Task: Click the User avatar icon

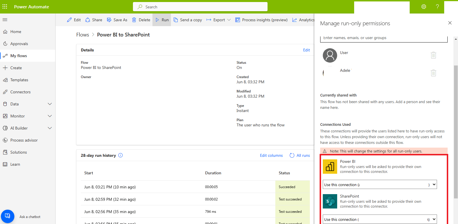Action: (x=330, y=55)
